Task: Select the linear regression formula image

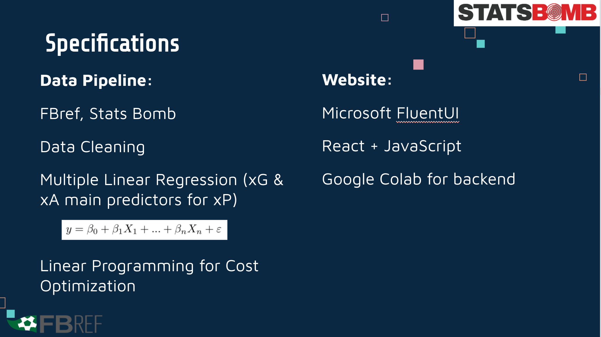Action: click(x=144, y=230)
